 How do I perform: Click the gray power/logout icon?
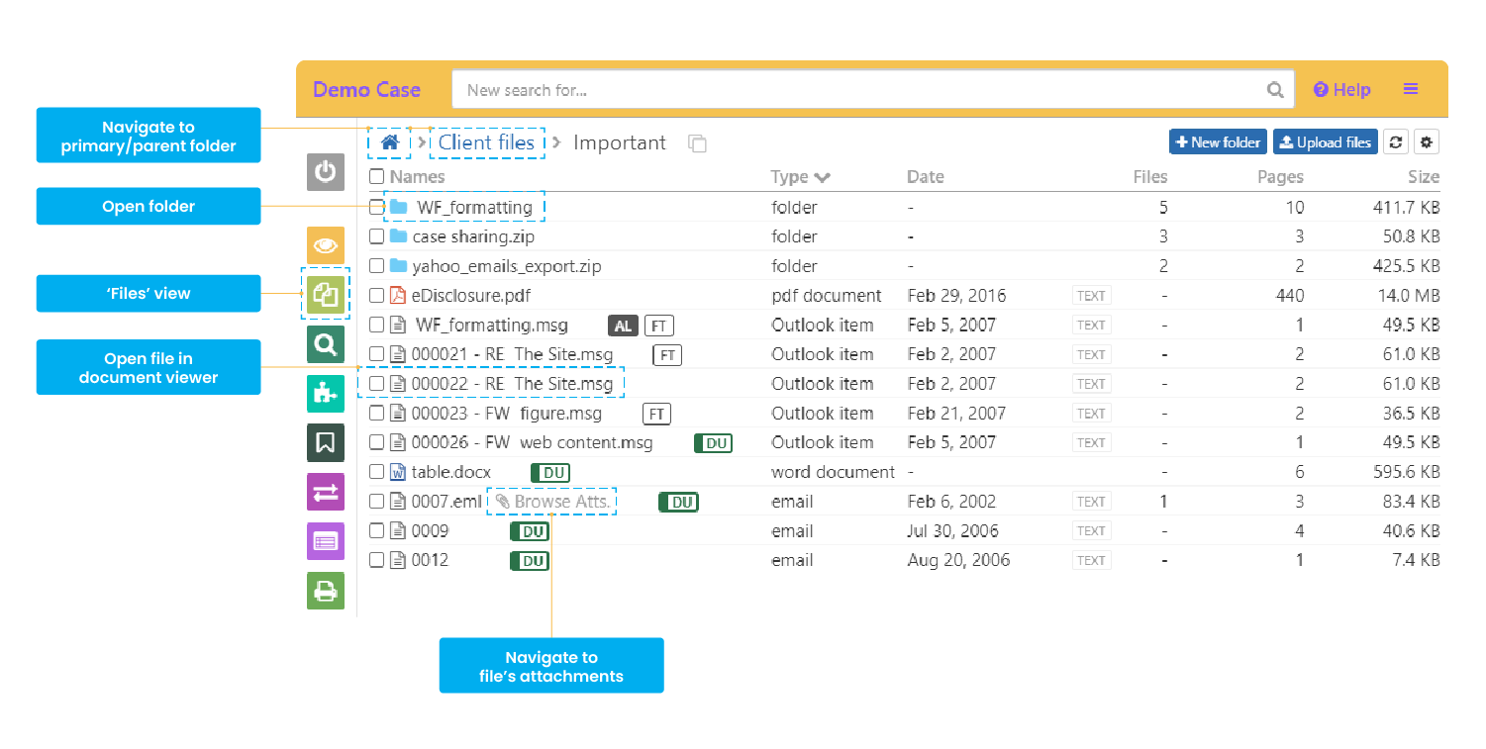coord(326,171)
